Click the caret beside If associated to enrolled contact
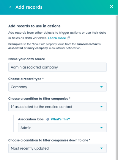This screenshot has height=160, width=118. pyautogui.click(x=101, y=107)
